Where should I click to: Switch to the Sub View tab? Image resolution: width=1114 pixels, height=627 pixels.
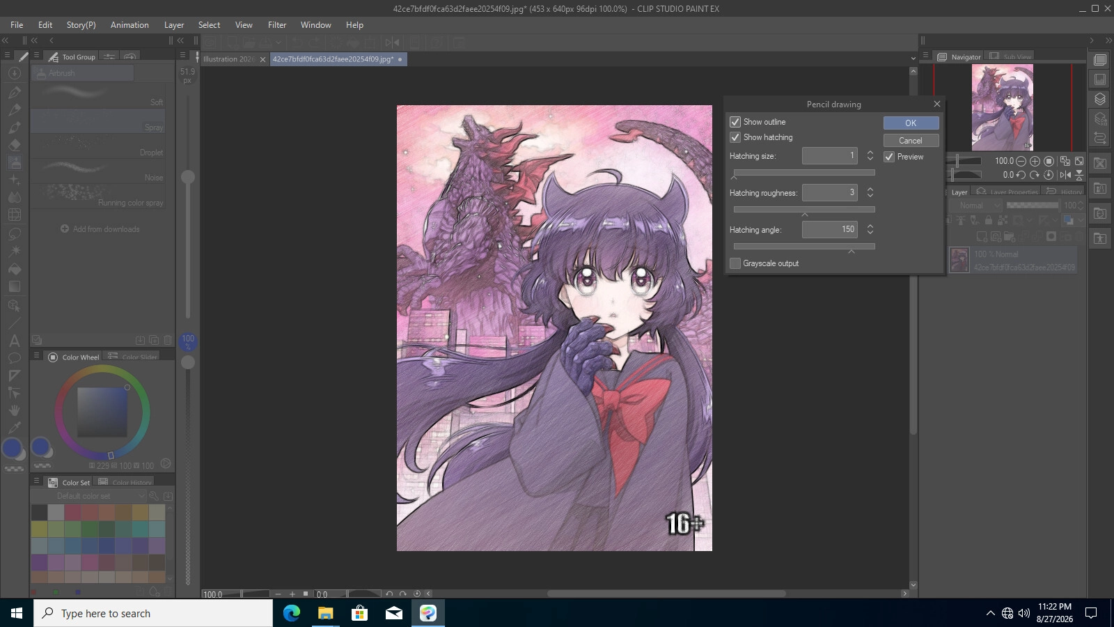click(1011, 56)
